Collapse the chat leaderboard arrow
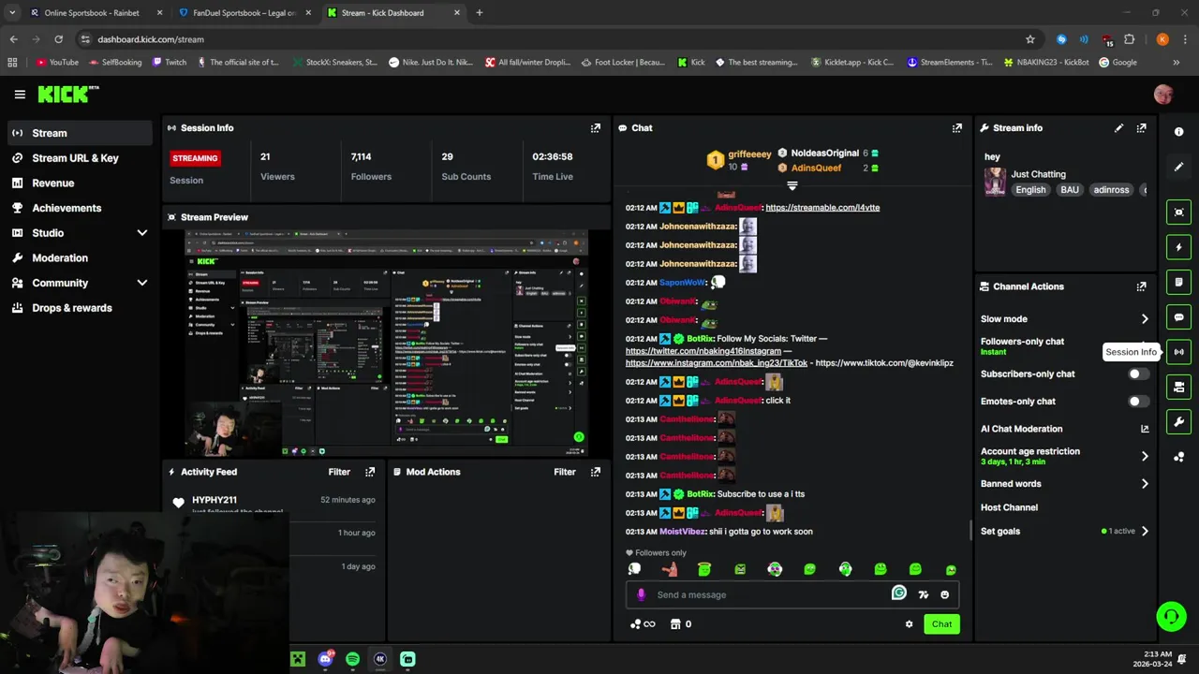Screen dimensions: 1199x674 [792, 185]
